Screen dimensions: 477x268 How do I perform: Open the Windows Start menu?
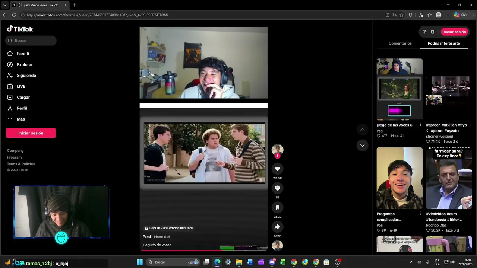(140, 262)
